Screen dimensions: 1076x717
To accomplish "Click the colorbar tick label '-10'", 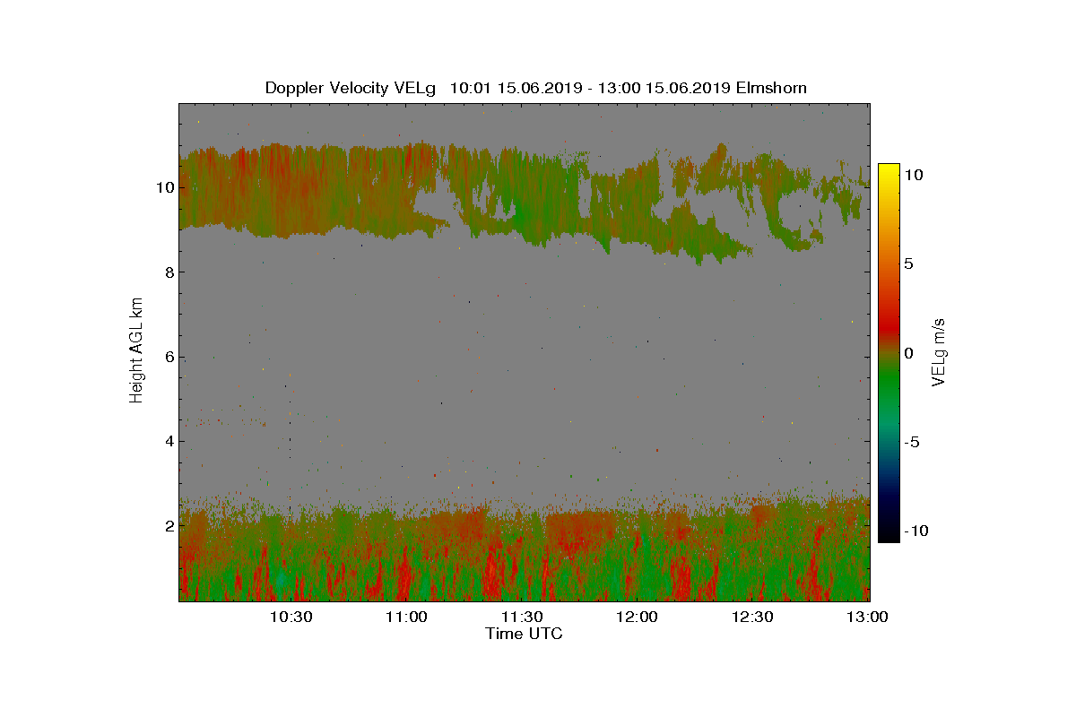I will [x=916, y=531].
